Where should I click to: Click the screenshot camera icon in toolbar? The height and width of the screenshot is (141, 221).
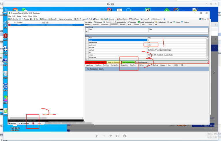point(102,19)
